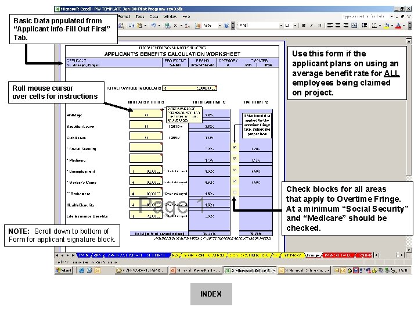Open the Tools menu
Viewport: 418px width, 314px height.
click(x=140, y=16)
